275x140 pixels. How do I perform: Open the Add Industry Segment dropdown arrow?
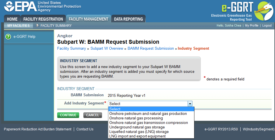coord(190,104)
